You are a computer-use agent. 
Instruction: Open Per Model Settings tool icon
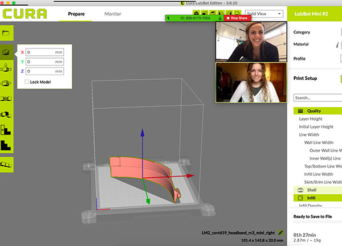click(x=6, y=114)
